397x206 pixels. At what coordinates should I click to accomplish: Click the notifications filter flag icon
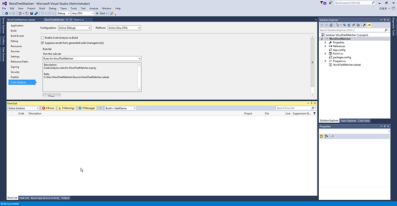323,3
